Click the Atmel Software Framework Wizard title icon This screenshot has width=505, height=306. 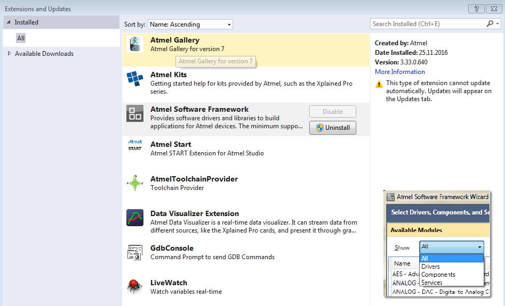(x=390, y=197)
